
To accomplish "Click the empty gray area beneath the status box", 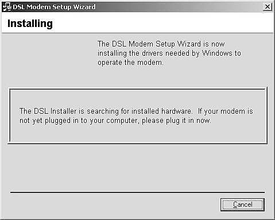I will pyautogui.click(x=138, y=168).
